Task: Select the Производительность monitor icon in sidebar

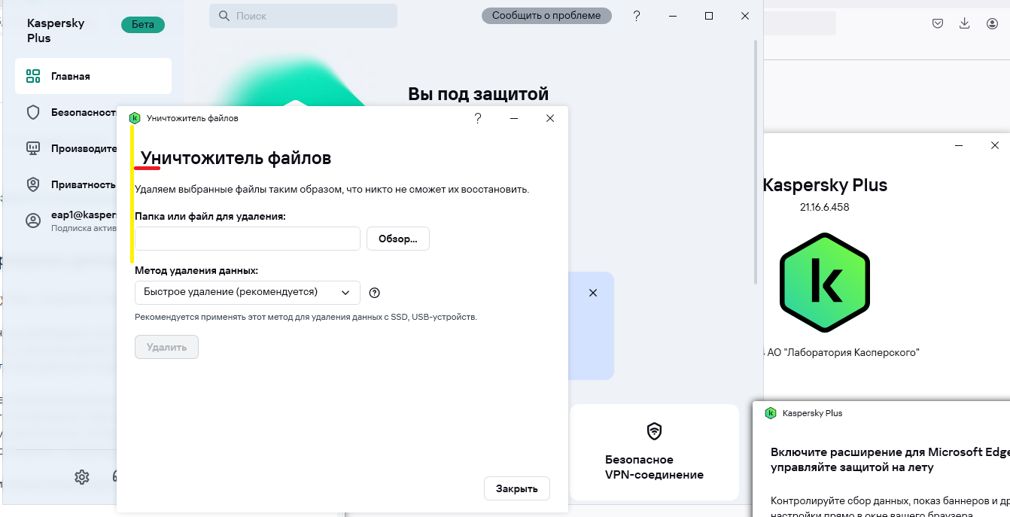Action: tap(33, 148)
